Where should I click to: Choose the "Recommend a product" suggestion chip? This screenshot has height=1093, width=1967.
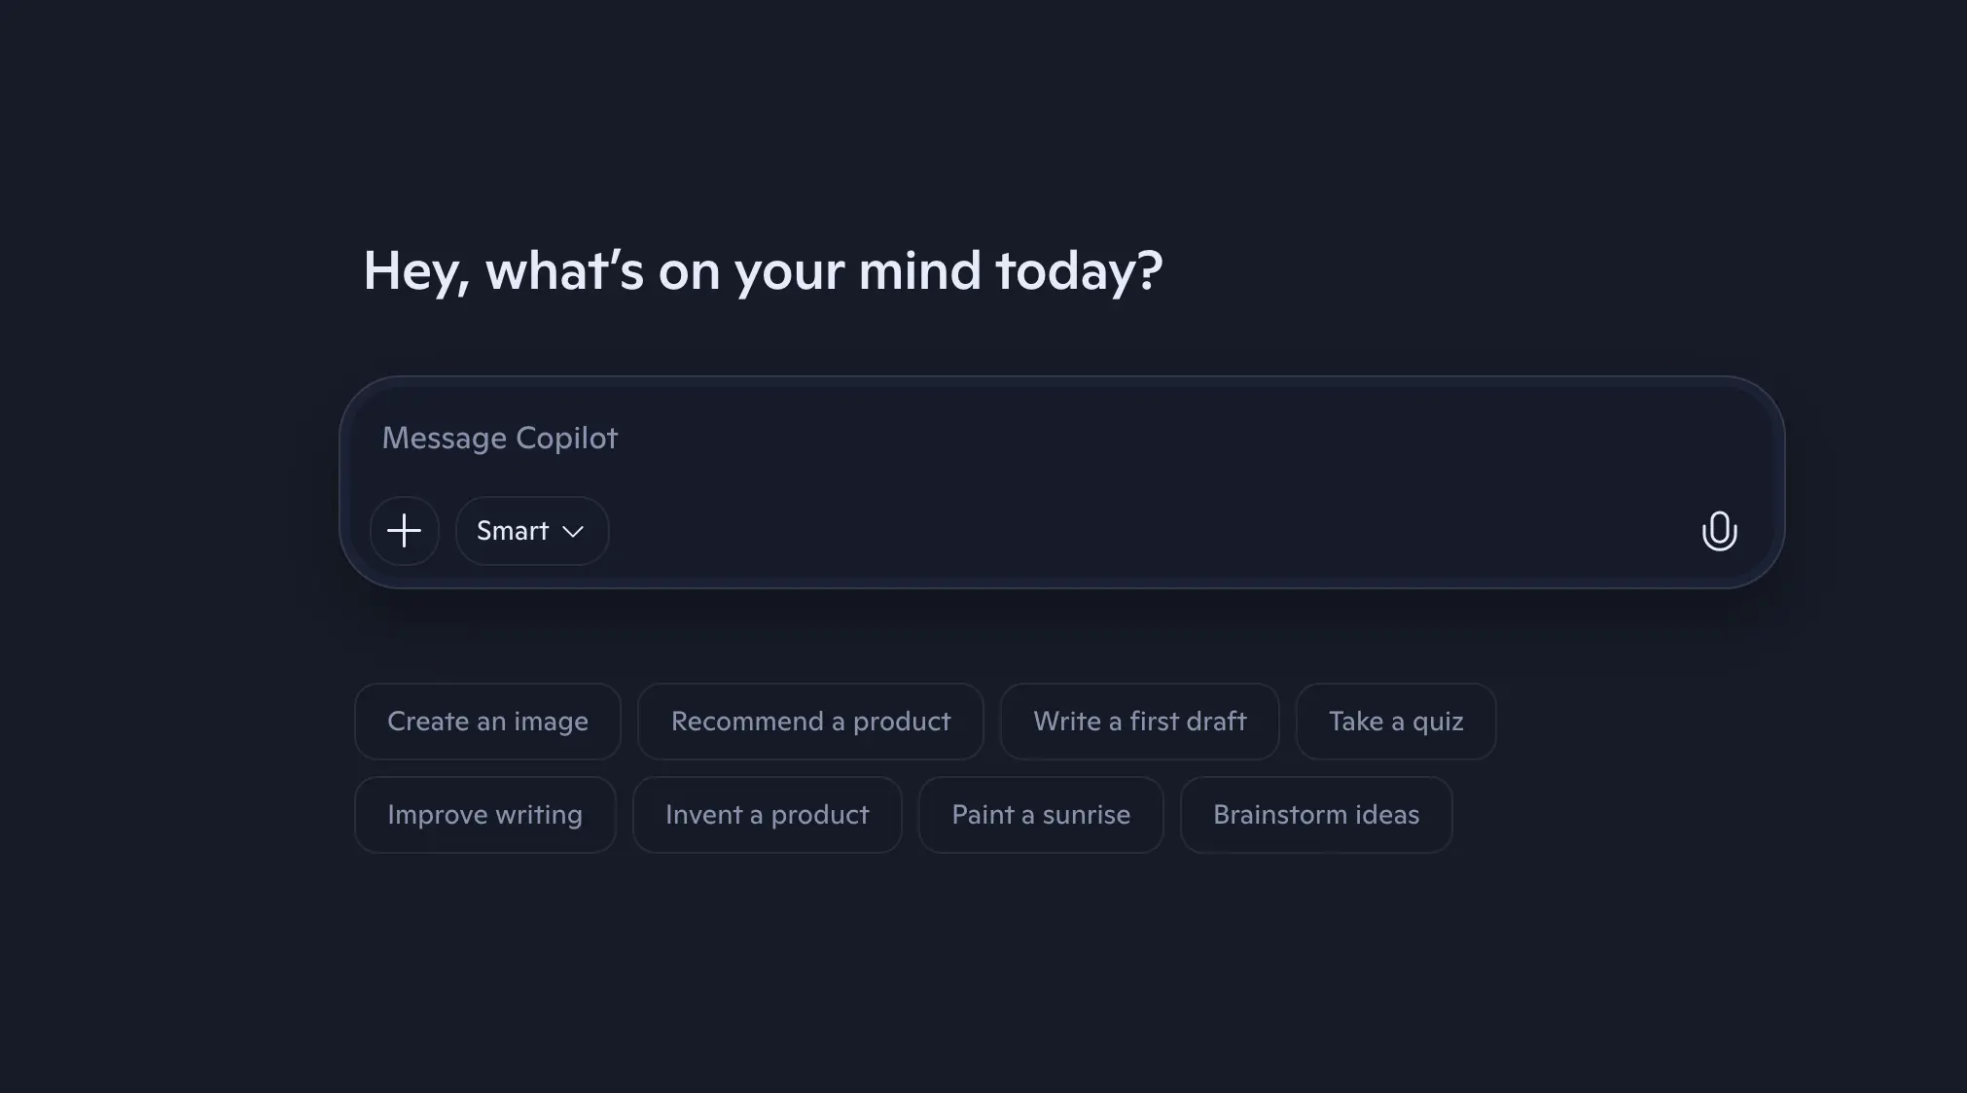tap(810, 722)
